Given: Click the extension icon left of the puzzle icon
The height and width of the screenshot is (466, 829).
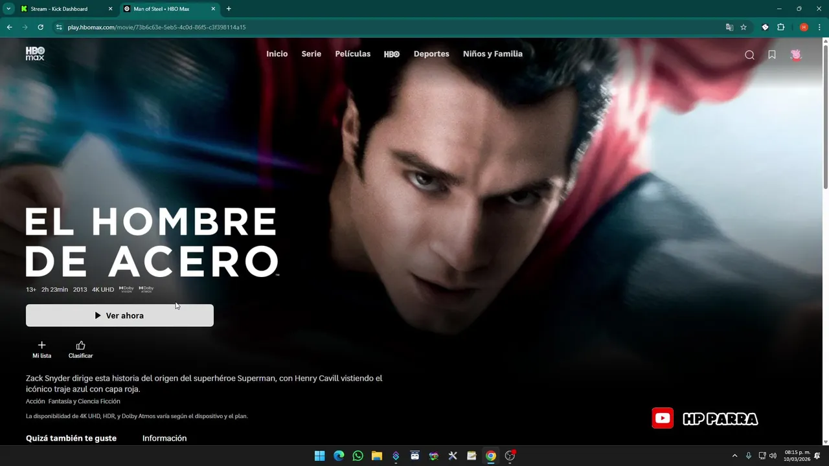Looking at the screenshot, I should 765,27.
